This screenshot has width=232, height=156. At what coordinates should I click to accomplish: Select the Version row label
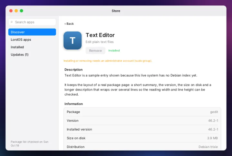(72, 121)
